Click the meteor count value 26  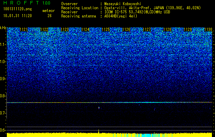(50, 16)
